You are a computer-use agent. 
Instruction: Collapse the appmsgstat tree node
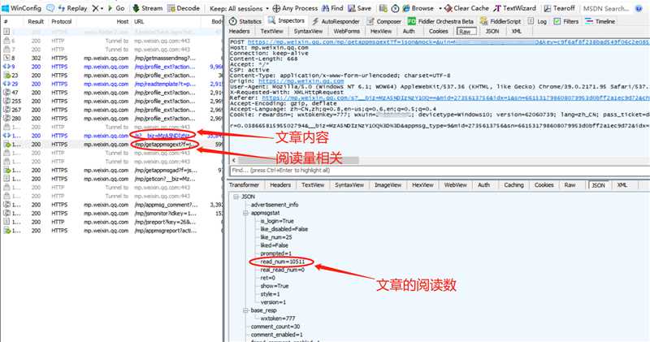(245, 213)
